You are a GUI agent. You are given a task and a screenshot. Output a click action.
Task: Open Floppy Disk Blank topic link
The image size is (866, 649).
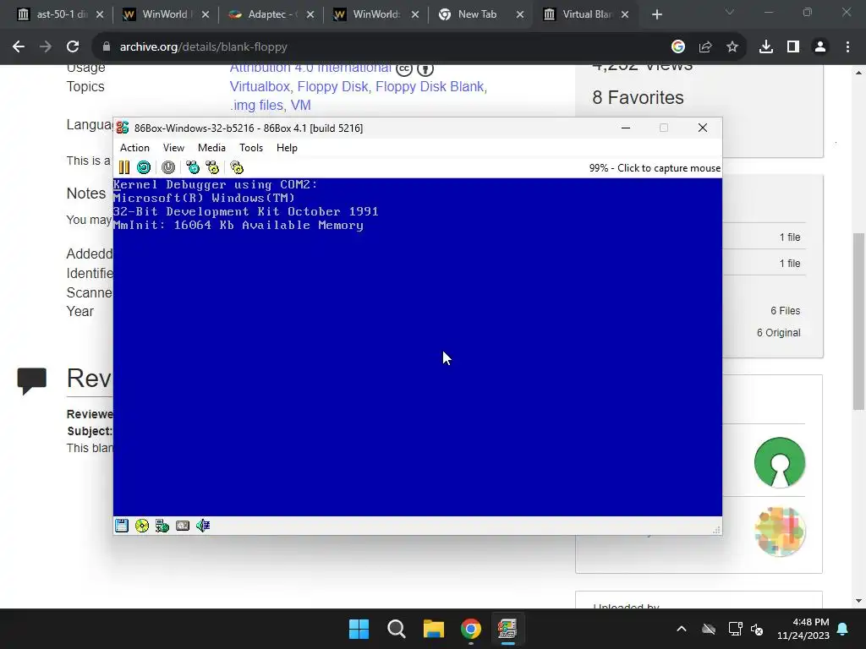[430, 87]
